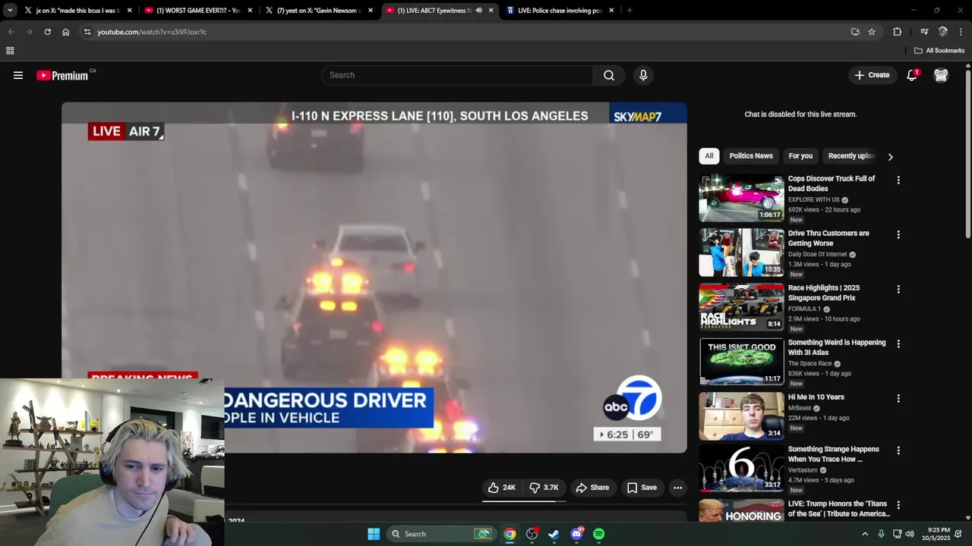Open the browser extensions puzzle icon
The image size is (972, 546).
click(x=897, y=32)
